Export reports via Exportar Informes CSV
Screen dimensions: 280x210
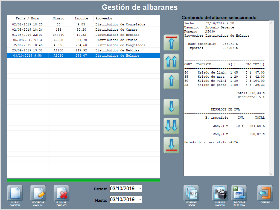pos(239,193)
